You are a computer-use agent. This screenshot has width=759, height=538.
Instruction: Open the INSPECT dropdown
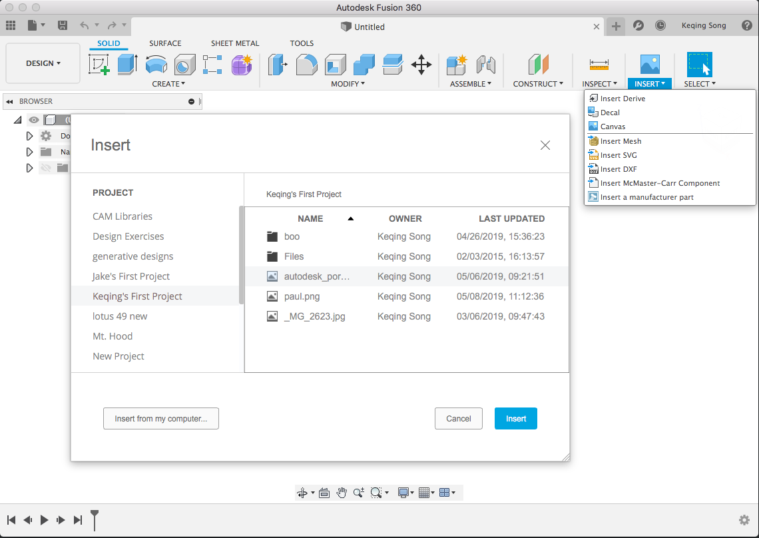(599, 84)
